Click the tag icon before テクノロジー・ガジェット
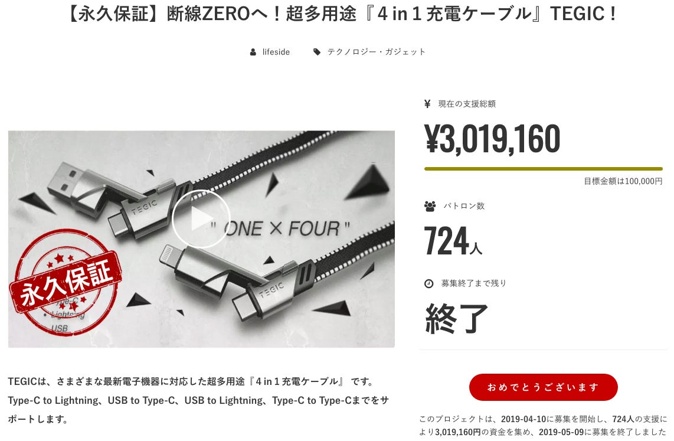This screenshot has width=674, height=441. [x=317, y=52]
